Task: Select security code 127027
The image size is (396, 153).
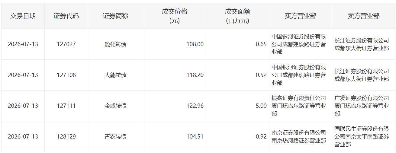Action: [x=66, y=44]
